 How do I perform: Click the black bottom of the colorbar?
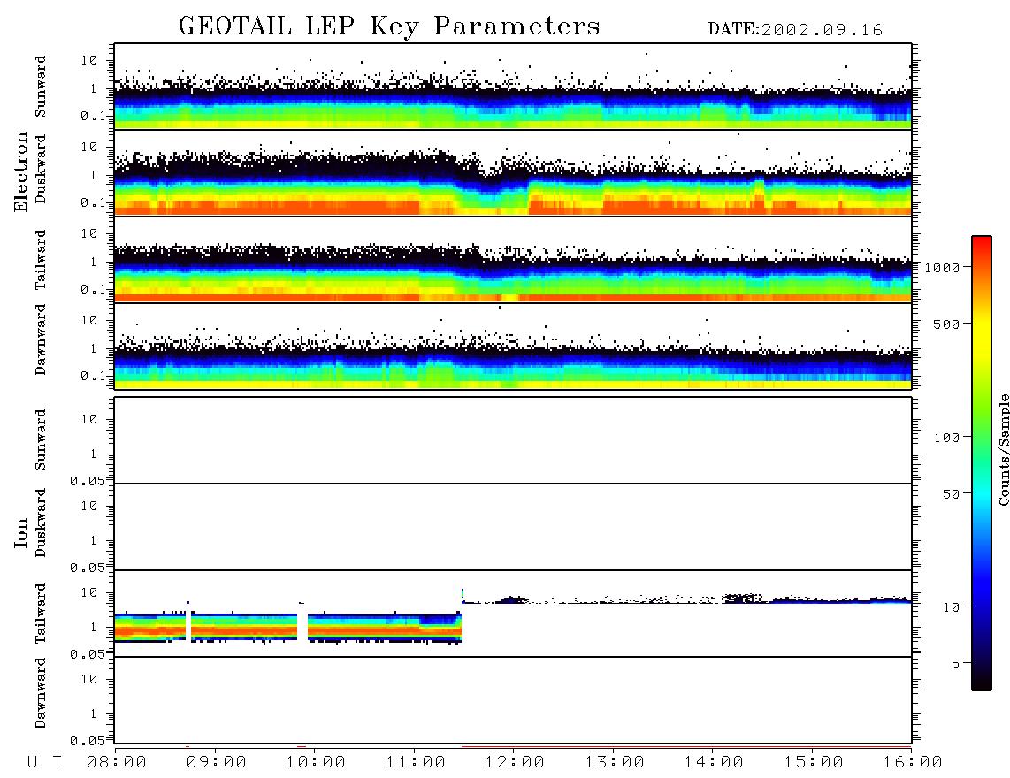[981, 682]
